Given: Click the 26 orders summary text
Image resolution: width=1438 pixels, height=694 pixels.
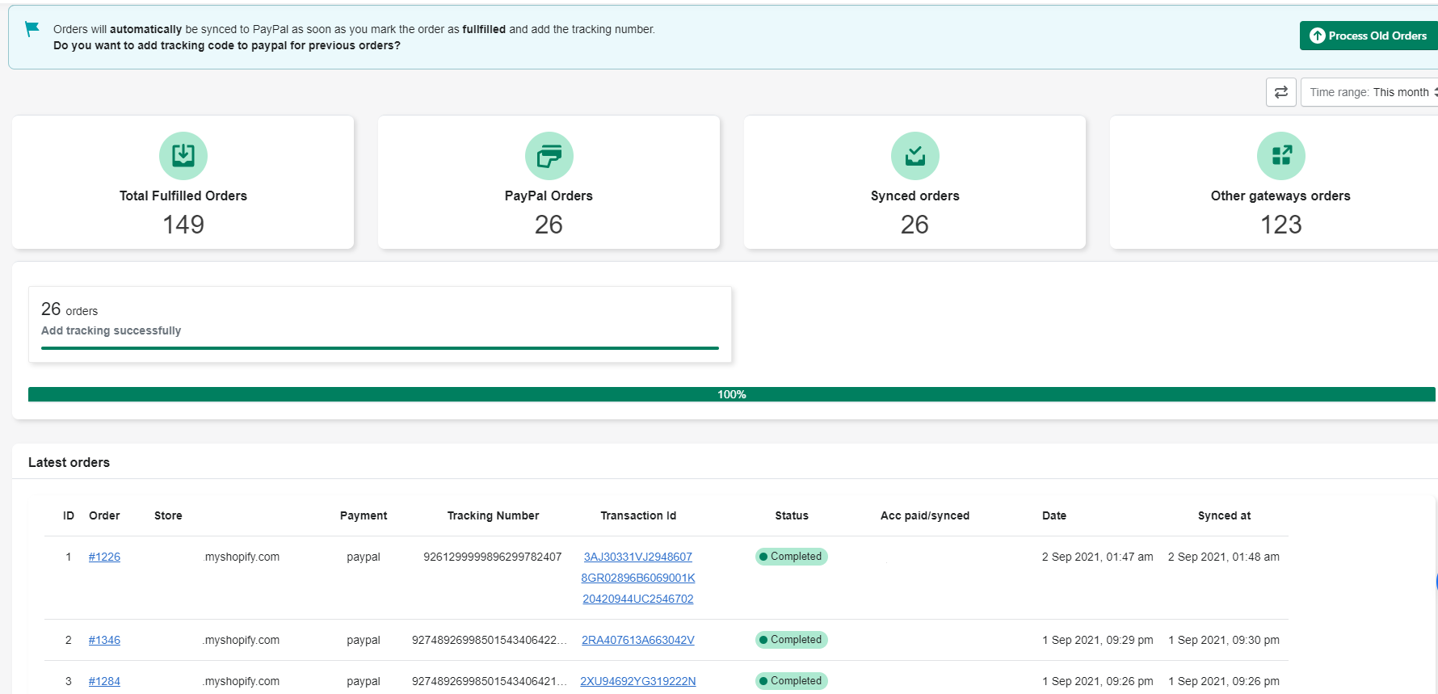Looking at the screenshot, I should pos(69,309).
